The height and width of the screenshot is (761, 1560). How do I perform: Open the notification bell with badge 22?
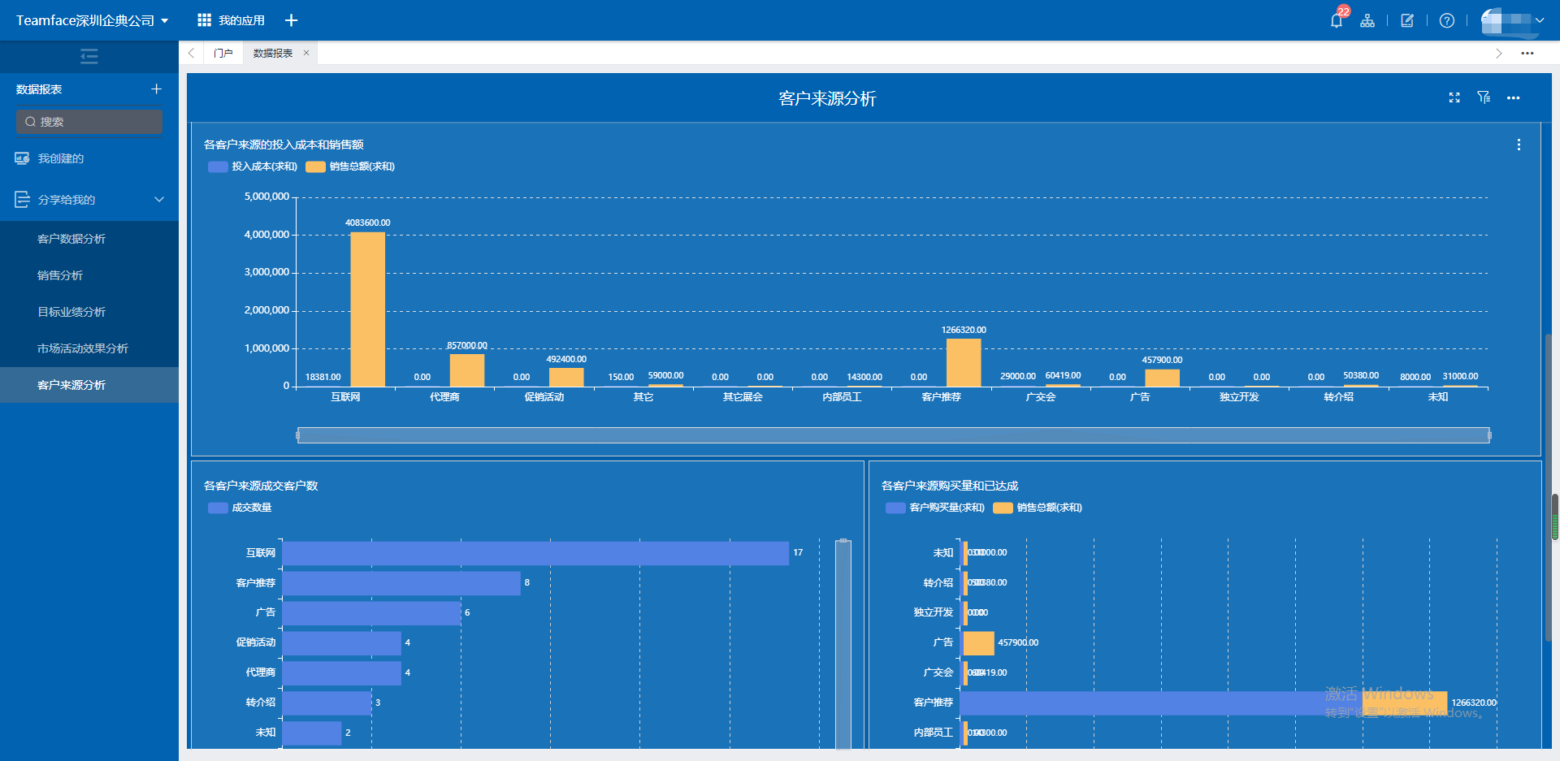[1337, 20]
